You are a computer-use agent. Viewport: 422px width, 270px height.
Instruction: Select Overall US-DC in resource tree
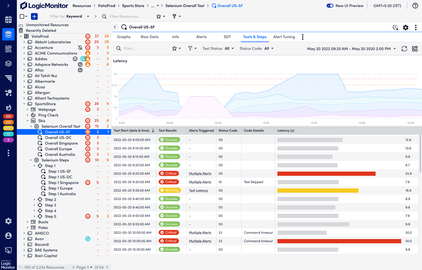58,138
